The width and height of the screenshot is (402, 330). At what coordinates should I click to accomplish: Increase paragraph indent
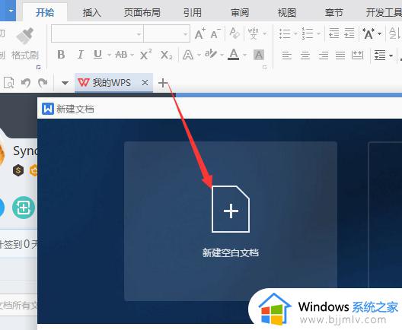click(x=349, y=33)
